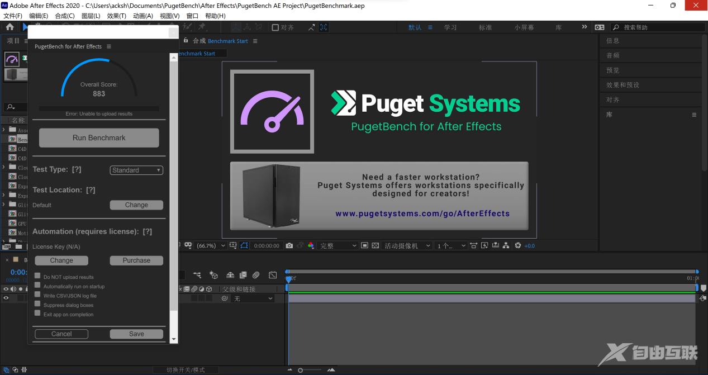Click the snapshot camera icon in the viewer
708x375 pixels.
click(289, 245)
